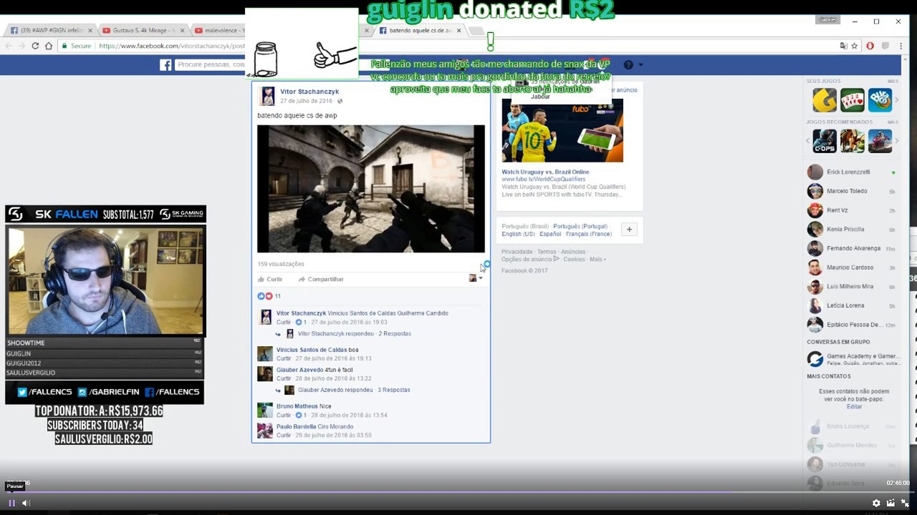The image size is (917, 515).
Task: Mute the video player volume
Action: click(26, 503)
